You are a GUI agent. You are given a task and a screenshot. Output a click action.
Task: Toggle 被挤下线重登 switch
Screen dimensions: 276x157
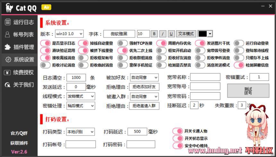click(83, 51)
